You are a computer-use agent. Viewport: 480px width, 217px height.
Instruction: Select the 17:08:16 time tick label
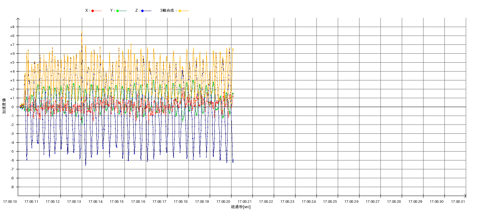click(x=138, y=201)
